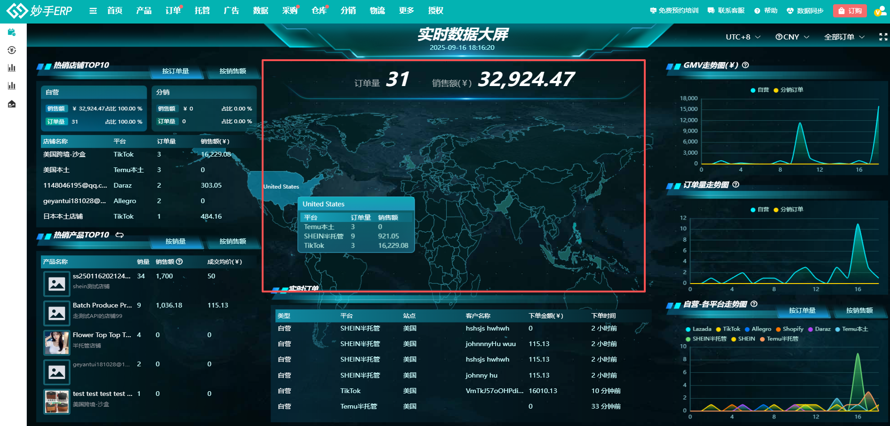Switch 自营-各平台走势图 to the 按销售额 tab
890x426 pixels.
click(x=859, y=310)
